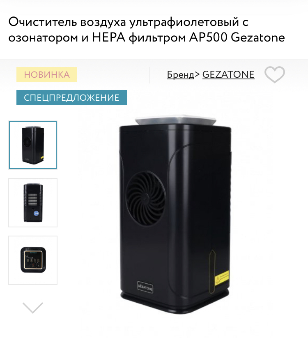The image size is (308, 338).
Task: Click the side handle slot on purifier
Action: point(212,272)
